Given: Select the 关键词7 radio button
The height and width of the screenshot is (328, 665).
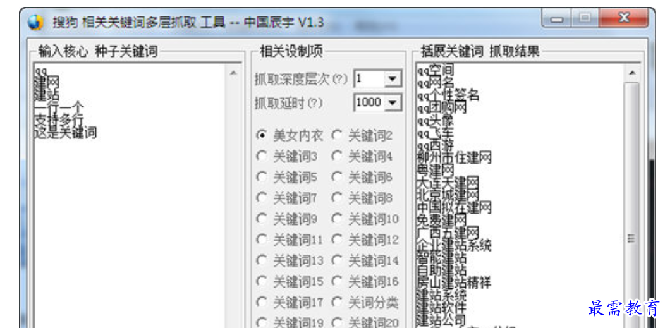Looking at the screenshot, I should coord(262,198).
